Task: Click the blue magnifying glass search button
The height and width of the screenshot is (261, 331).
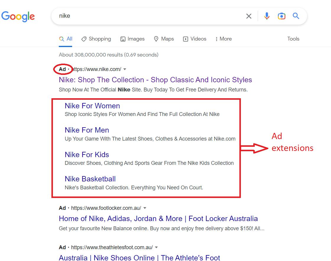Action: (x=296, y=16)
